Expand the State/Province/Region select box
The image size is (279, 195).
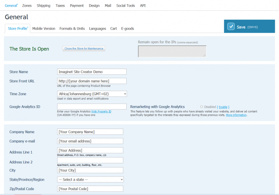(90, 179)
